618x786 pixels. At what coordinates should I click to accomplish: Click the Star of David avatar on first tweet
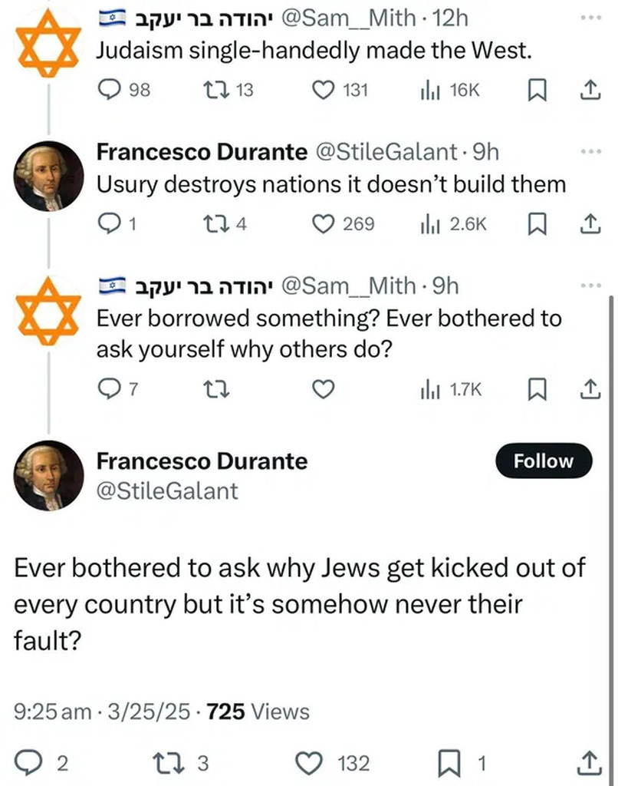click(48, 44)
